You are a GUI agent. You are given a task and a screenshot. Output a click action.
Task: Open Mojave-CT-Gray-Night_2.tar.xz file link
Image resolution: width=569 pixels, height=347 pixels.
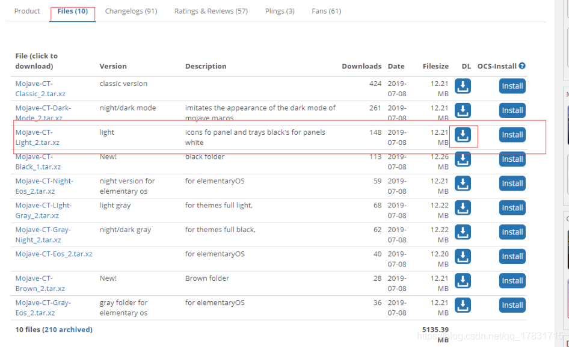[x=43, y=235]
